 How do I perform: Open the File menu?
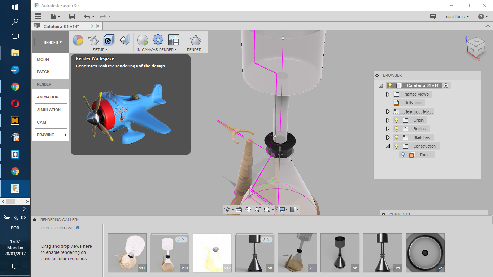coord(55,16)
